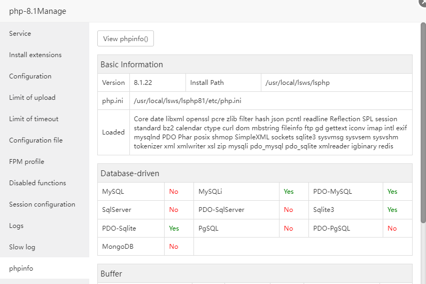Click the vertical scrollbar thumb
426x284 pixels.
423,123
